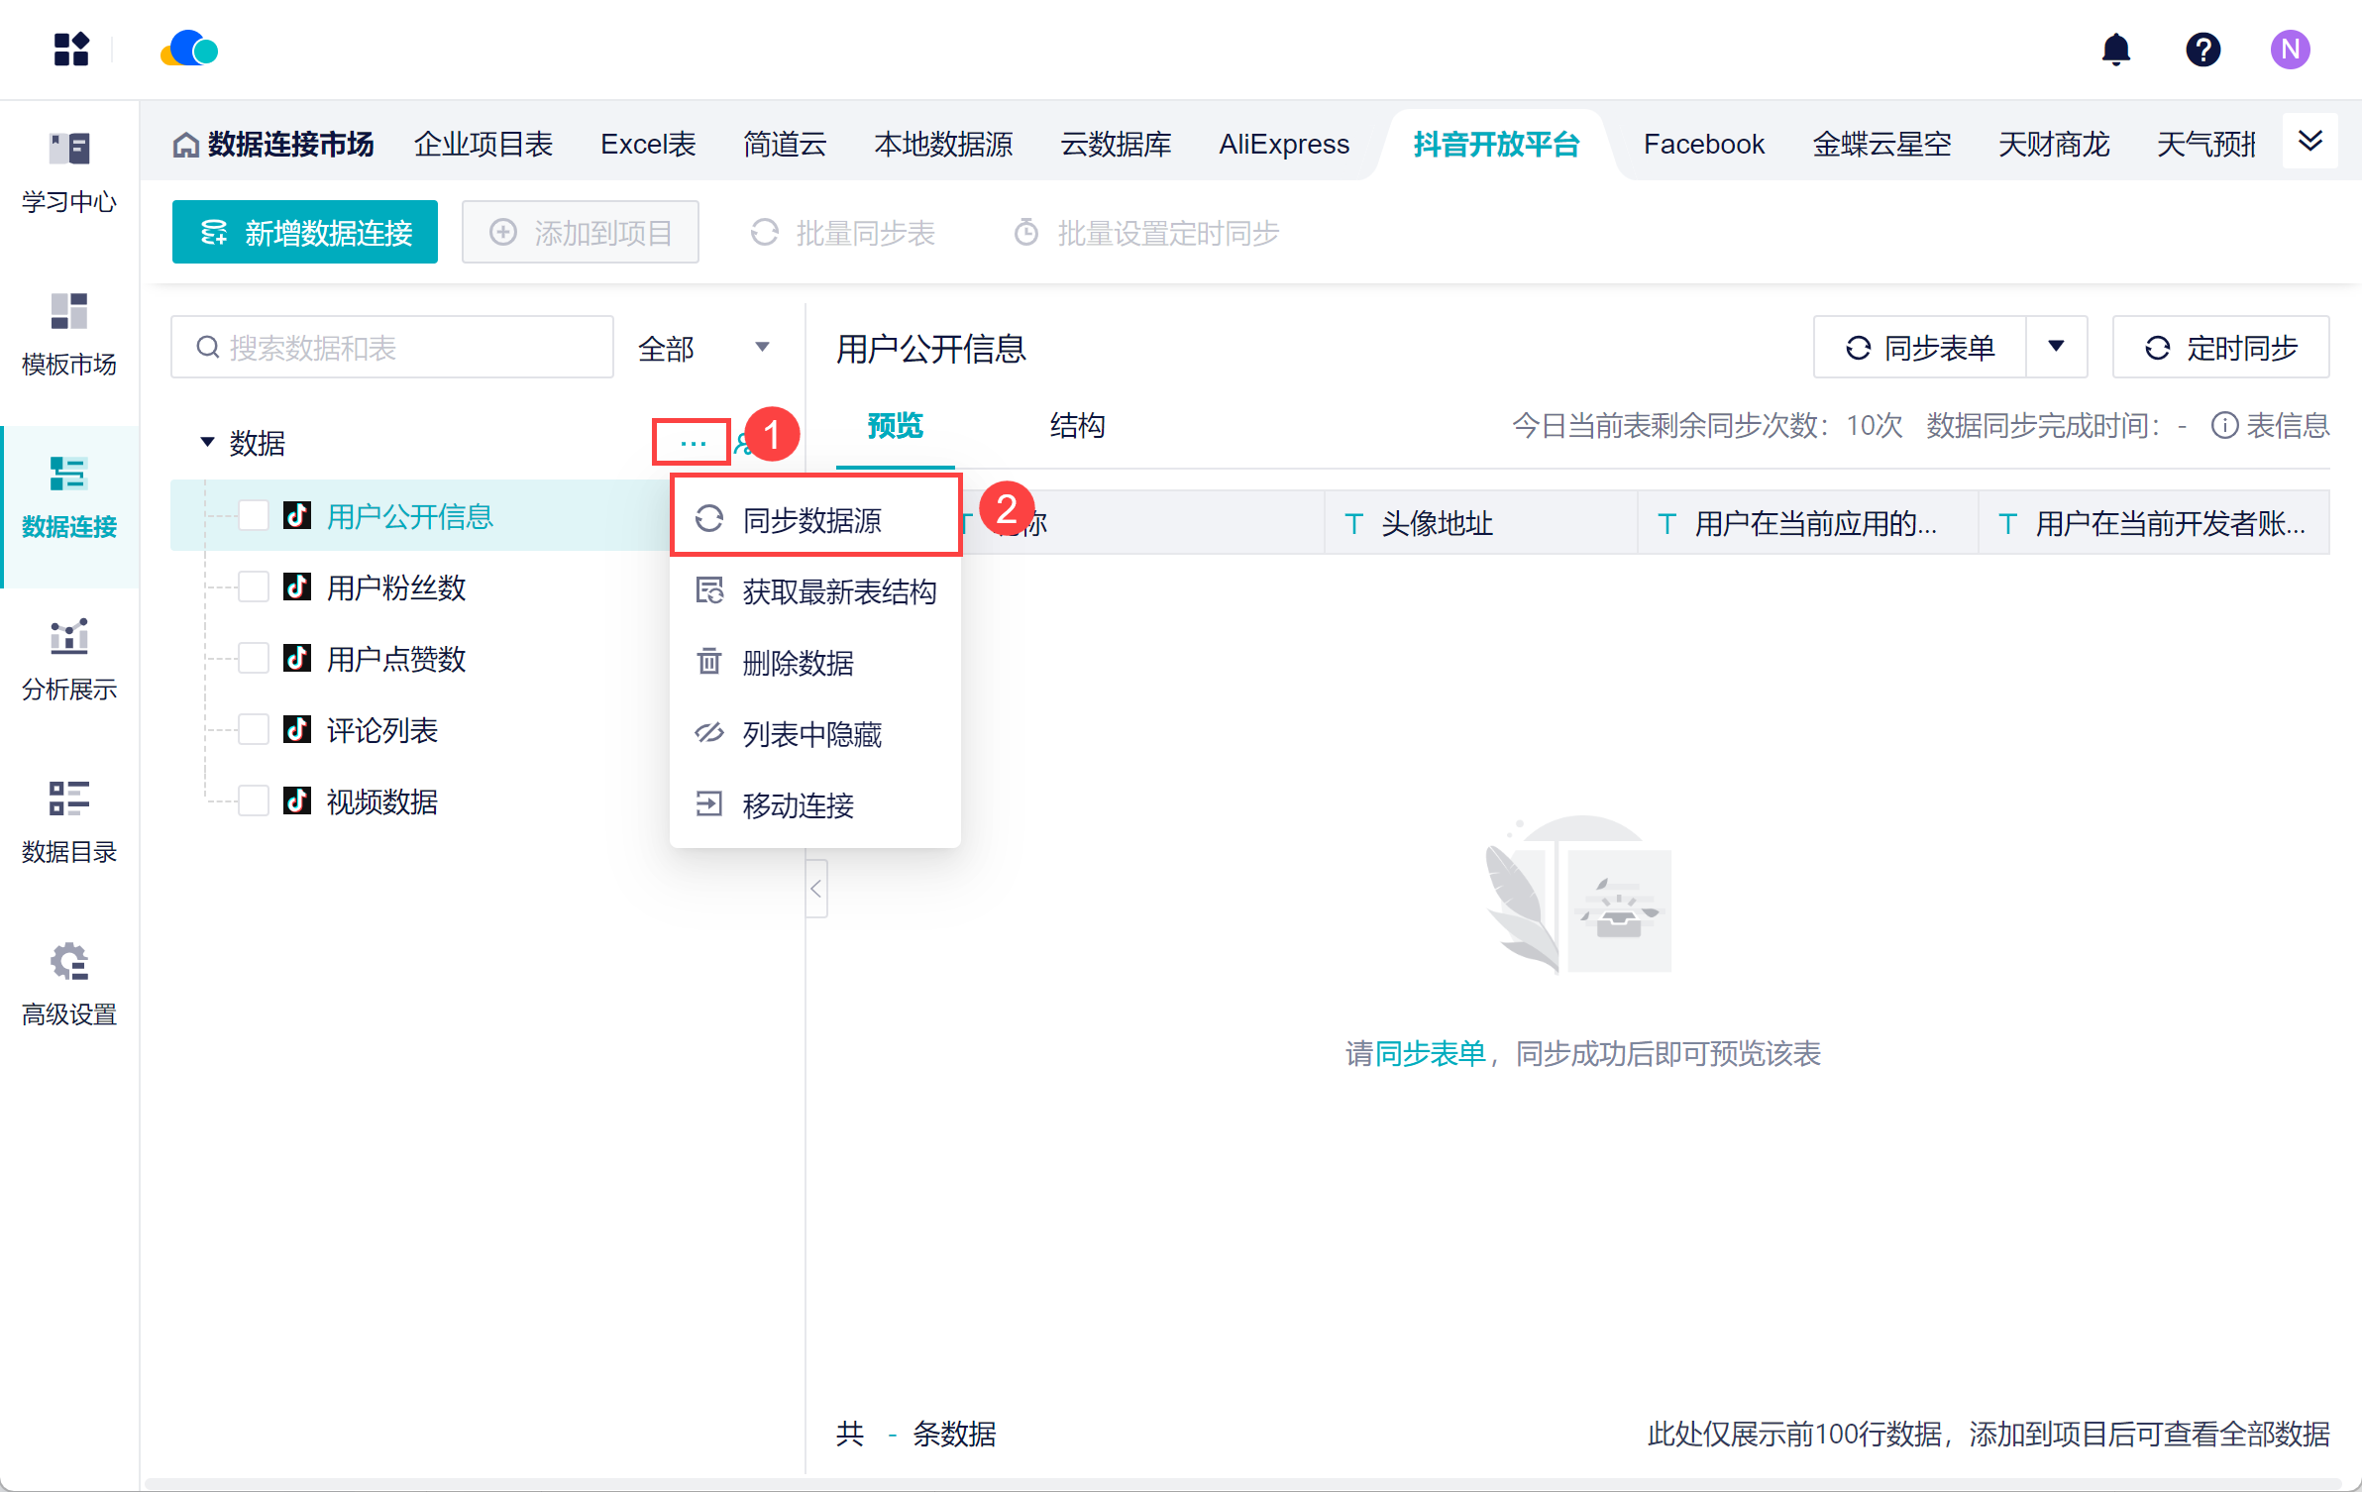Tick the 评论列表 checkbox
The image size is (2362, 1492).
pos(254,730)
